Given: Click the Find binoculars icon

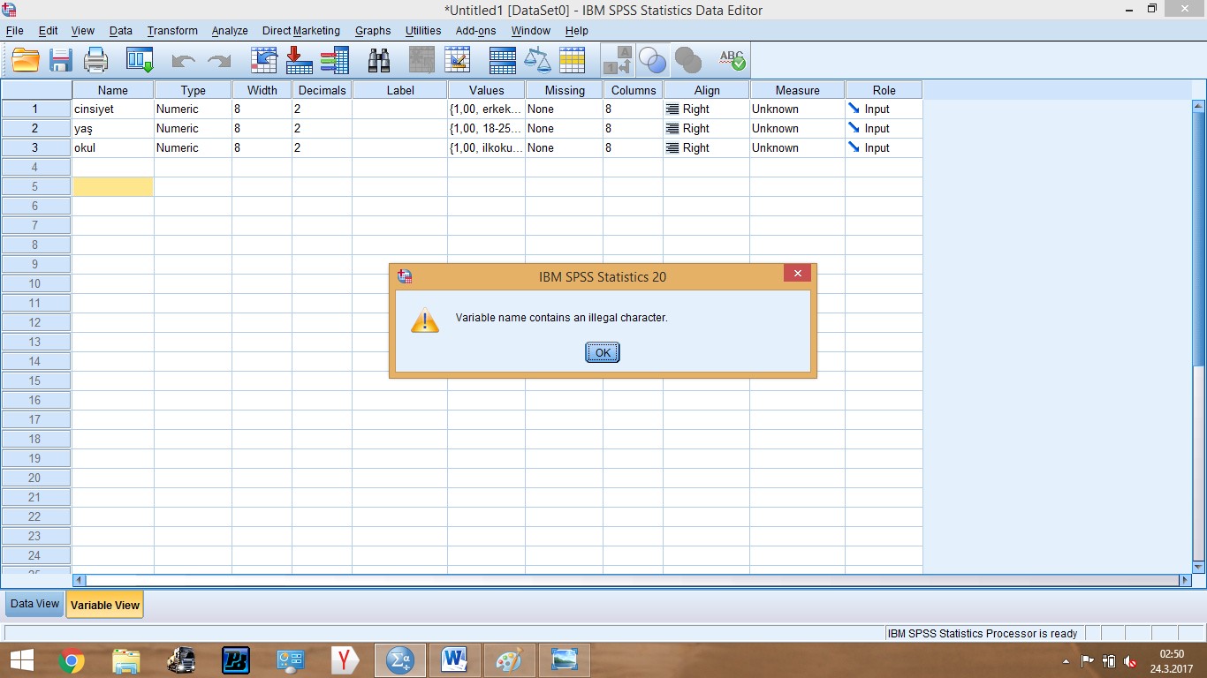Looking at the screenshot, I should click(379, 60).
